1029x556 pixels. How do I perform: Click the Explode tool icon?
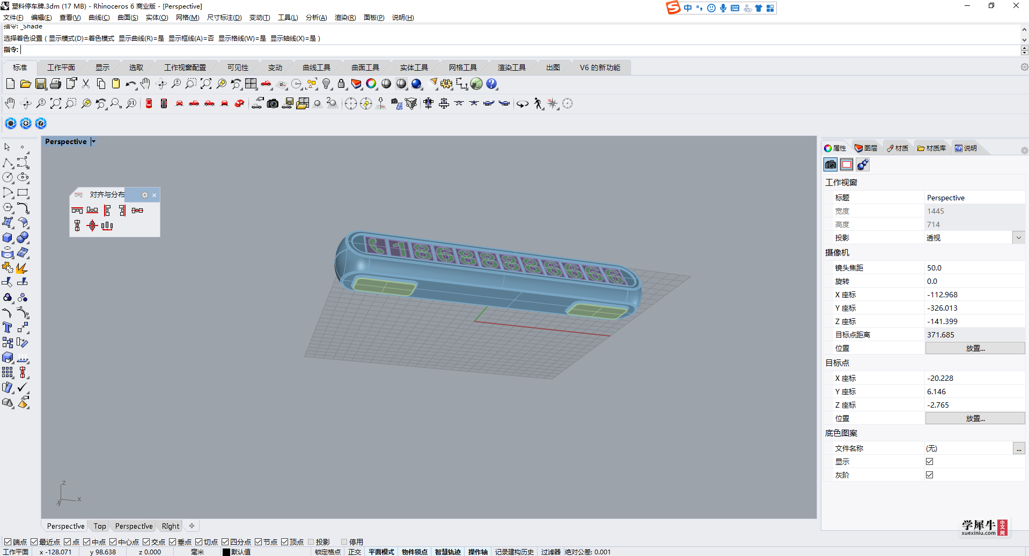[22, 267]
